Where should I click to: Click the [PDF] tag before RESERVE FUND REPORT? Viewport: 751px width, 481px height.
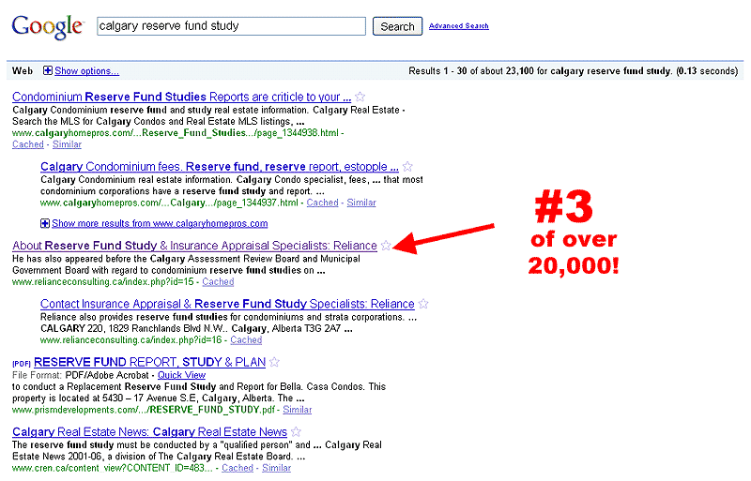click(x=21, y=364)
